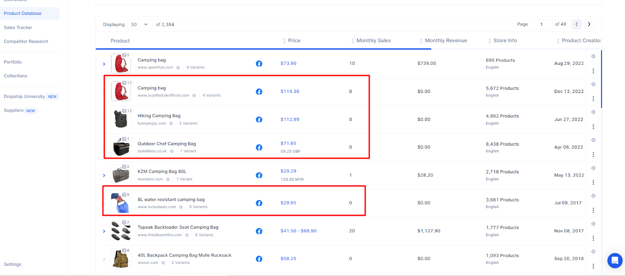Click the 40L Backpack Camping Bag thumbnail
The width and height of the screenshot is (625, 276).
[121, 259]
